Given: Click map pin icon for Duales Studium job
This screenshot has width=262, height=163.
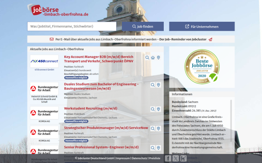Looking at the screenshot, I should coord(159,85).
